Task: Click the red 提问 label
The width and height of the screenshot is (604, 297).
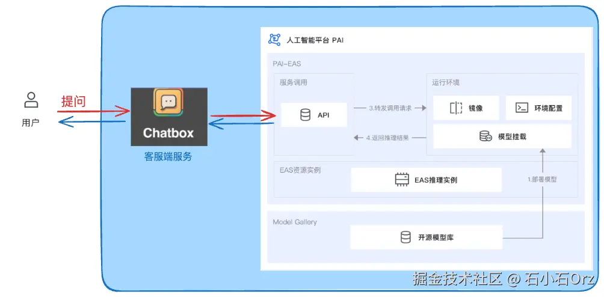Action: click(x=73, y=102)
